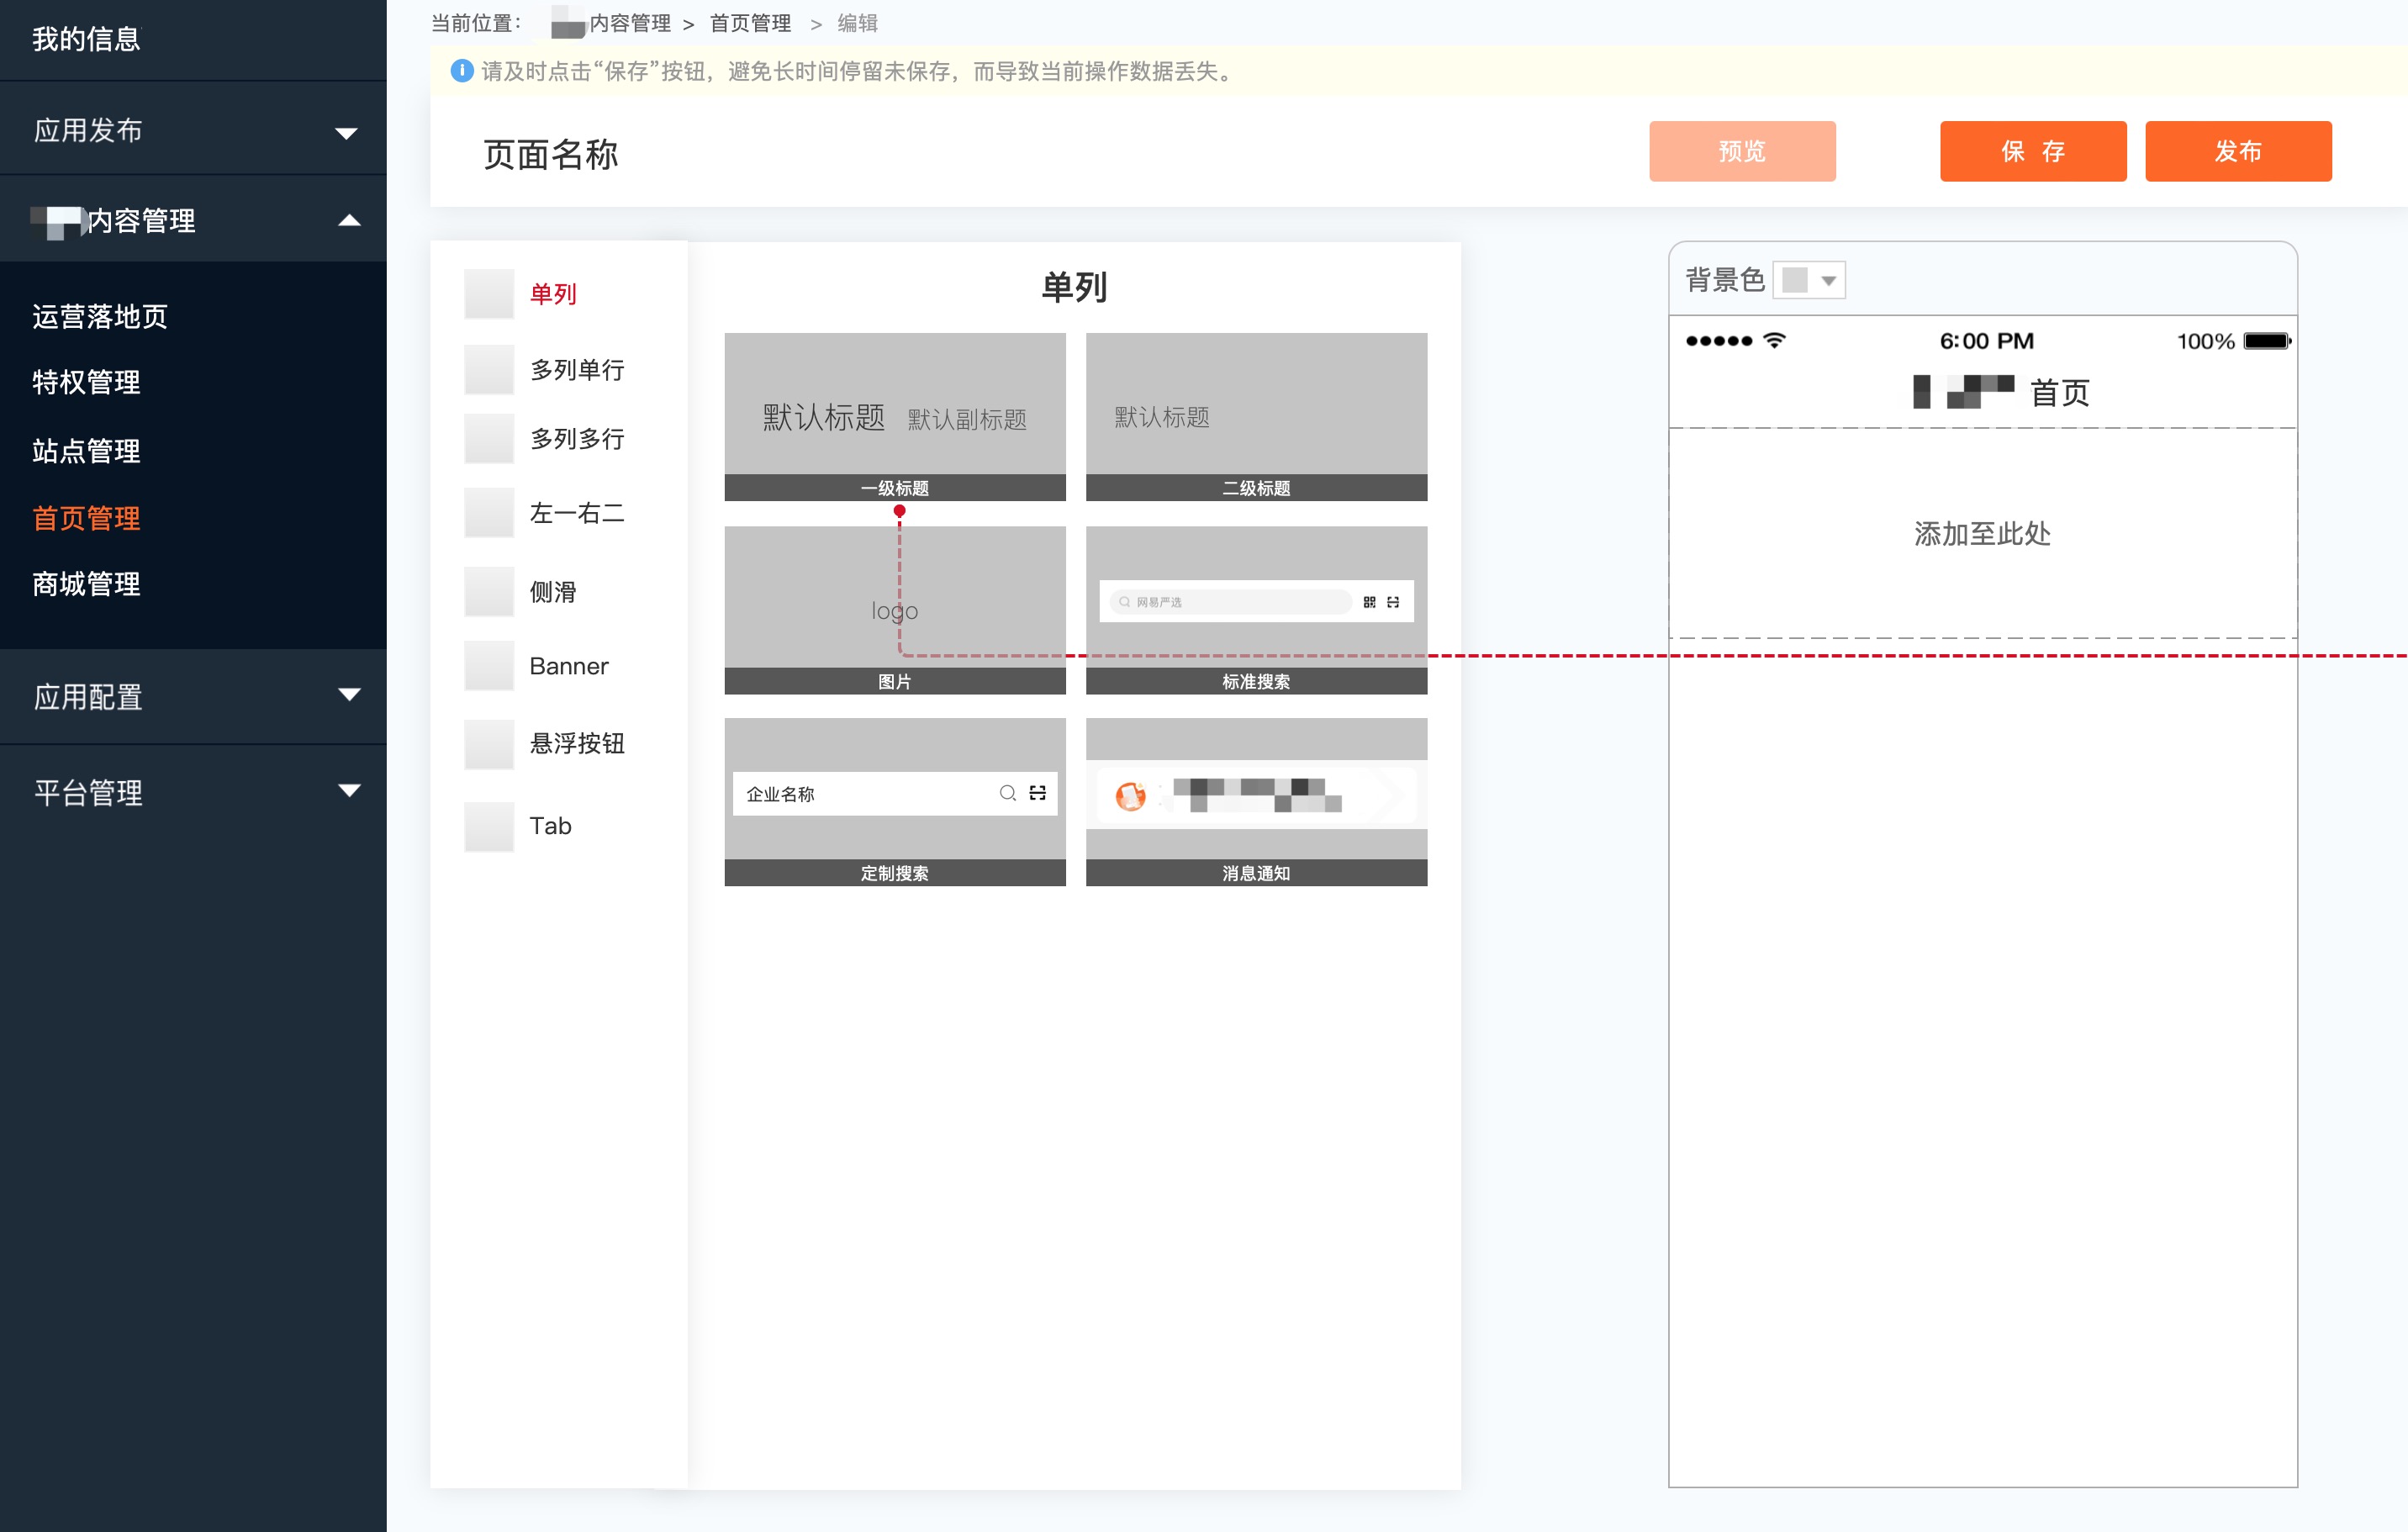Viewport: 2408px width, 1532px height.
Task: Select the 消息通知 component thumbnail
Action: coord(1256,802)
